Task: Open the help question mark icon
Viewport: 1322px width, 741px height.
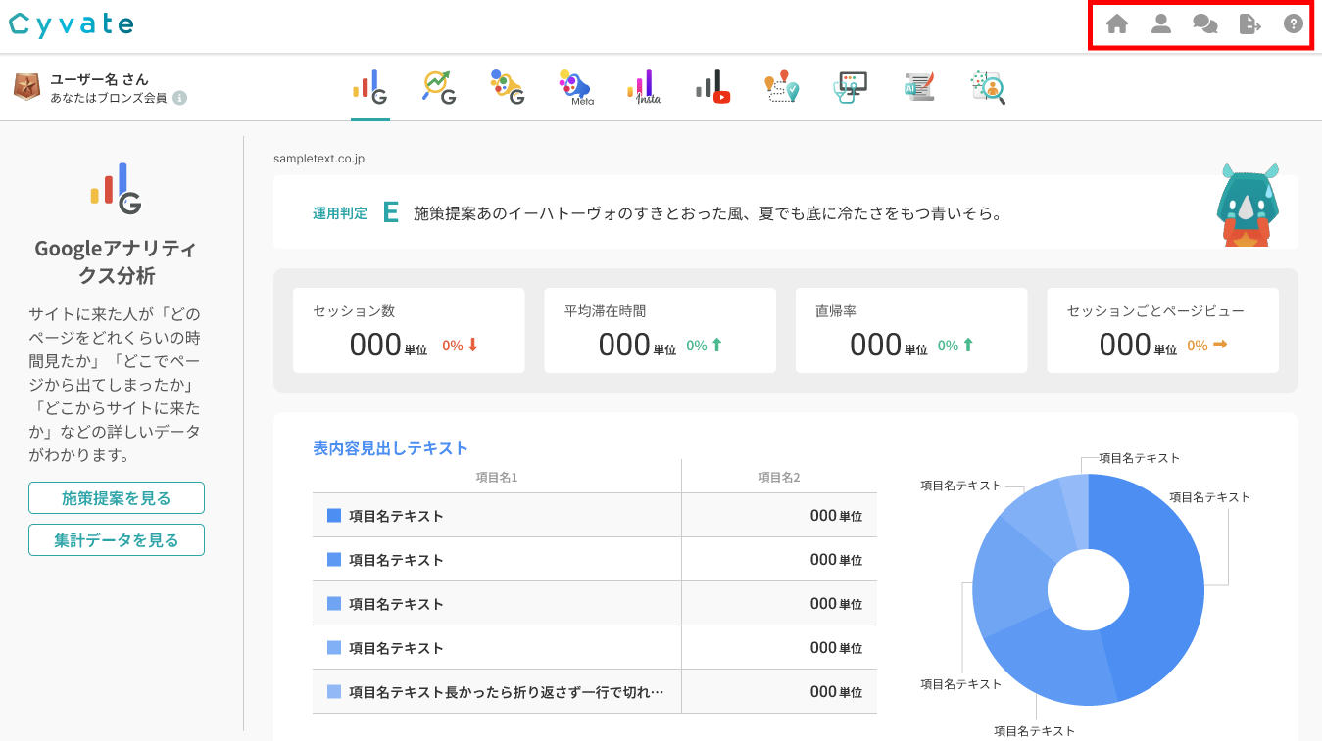Action: tap(1294, 24)
